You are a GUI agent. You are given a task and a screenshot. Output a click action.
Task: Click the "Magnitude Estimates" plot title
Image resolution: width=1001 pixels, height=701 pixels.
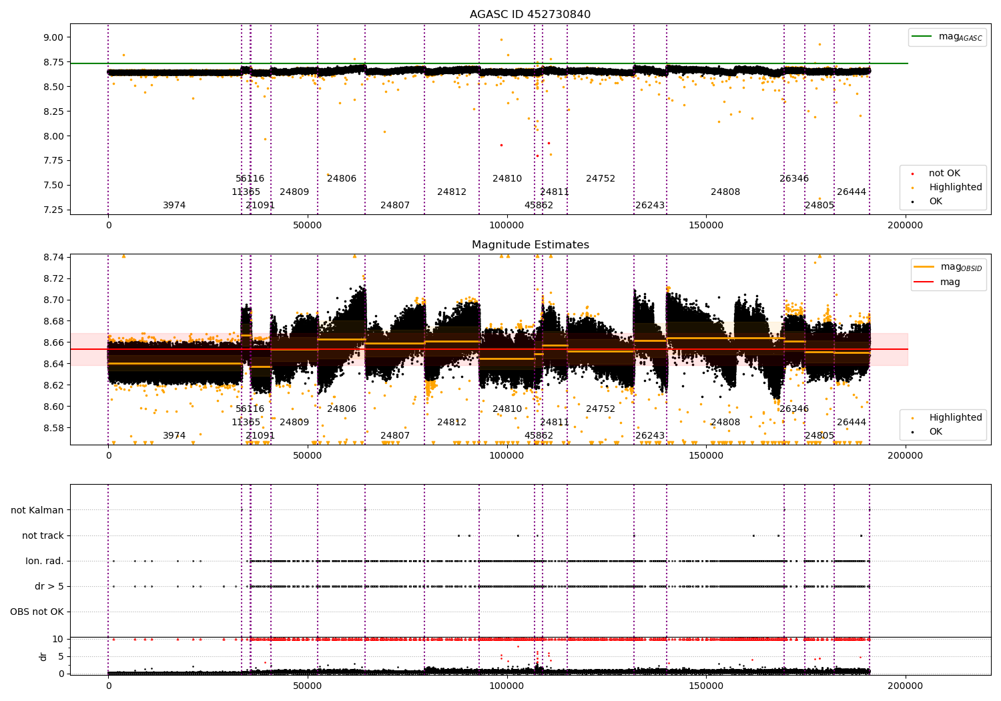pos(530,245)
